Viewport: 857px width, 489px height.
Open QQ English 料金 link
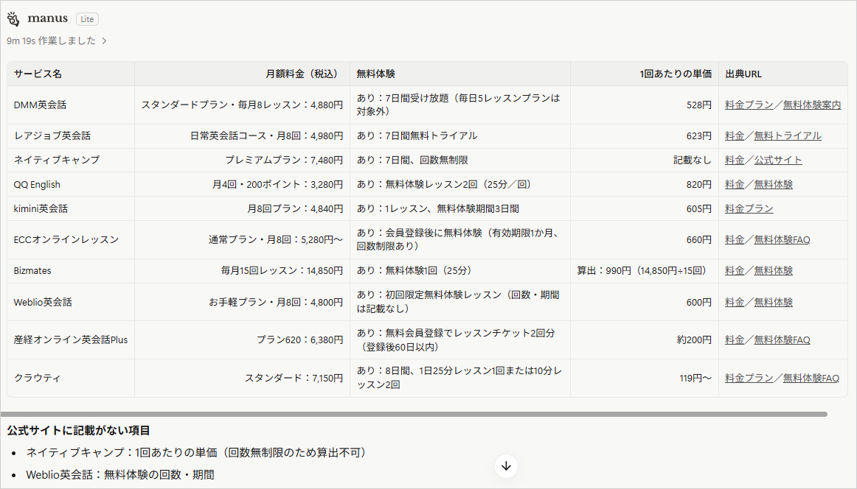735,184
